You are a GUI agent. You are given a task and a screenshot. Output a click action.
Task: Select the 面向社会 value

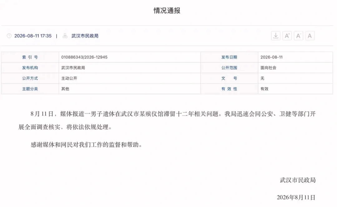click(268, 68)
